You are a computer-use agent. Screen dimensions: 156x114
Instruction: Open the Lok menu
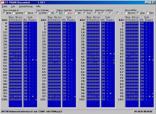[x=13, y=7]
